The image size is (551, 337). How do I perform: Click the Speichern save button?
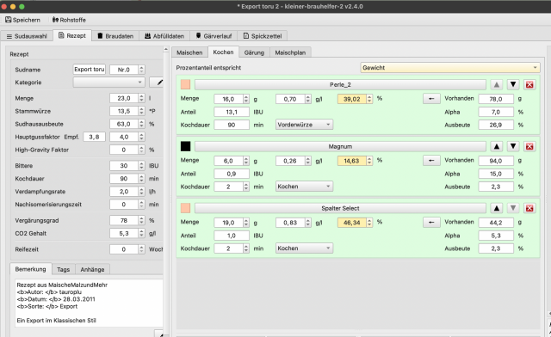point(22,20)
